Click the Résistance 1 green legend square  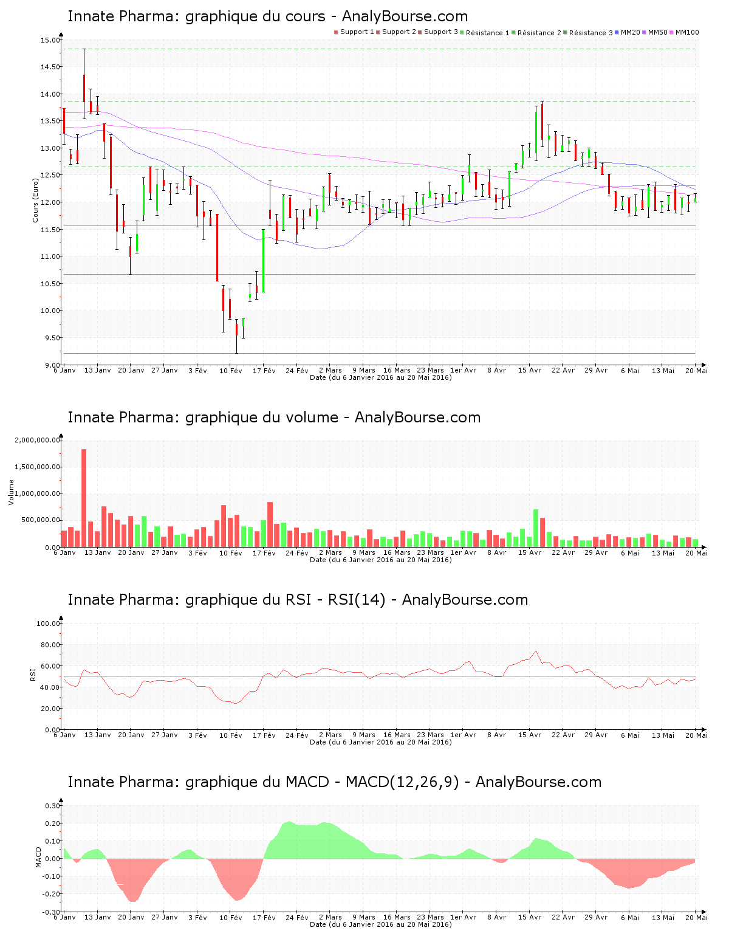tap(462, 32)
